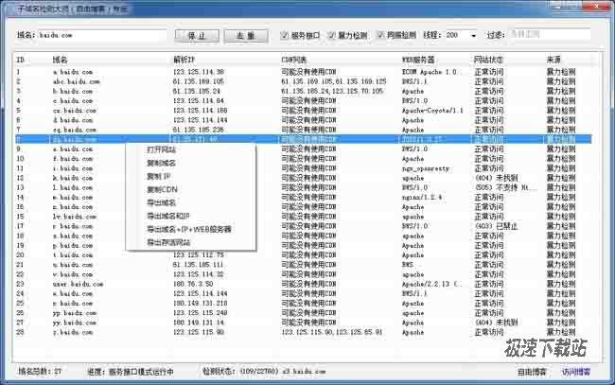
Task: Click the ECOM Apache 1.0 server cell
Action: pos(430,72)
